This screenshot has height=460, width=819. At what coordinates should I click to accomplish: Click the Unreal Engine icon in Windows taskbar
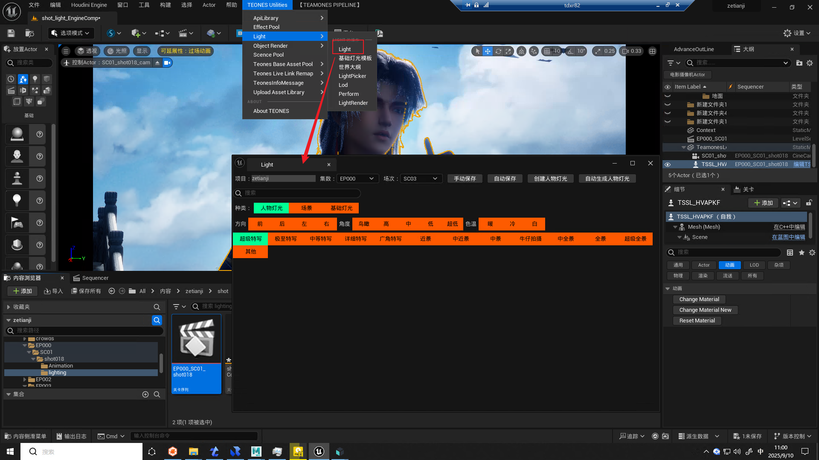pos(319,451)
